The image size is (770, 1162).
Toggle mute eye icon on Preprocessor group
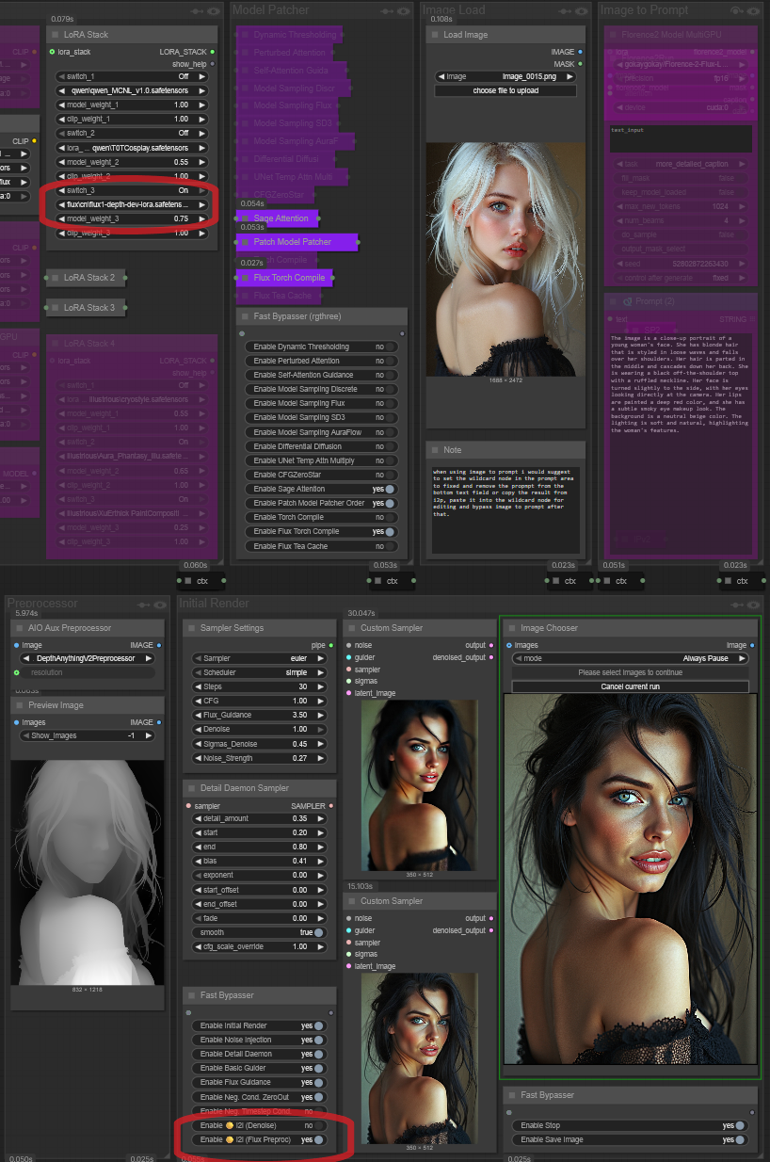coord(162,605)
